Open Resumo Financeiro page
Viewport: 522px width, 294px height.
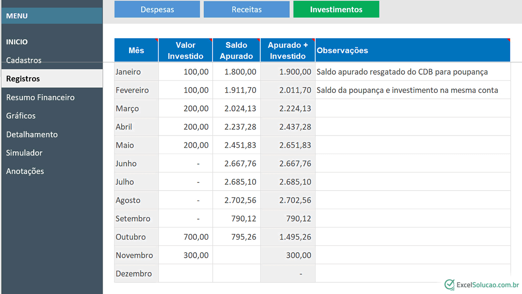(x=40, y=97)
